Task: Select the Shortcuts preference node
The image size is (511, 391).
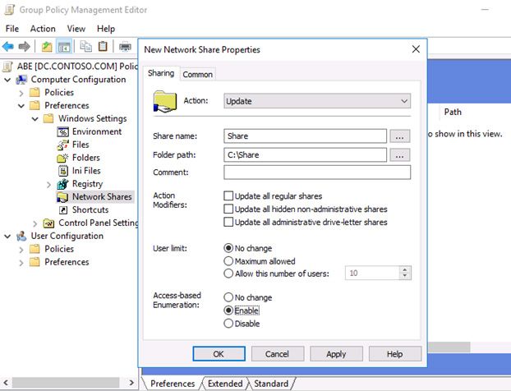Action: [90, 210]
